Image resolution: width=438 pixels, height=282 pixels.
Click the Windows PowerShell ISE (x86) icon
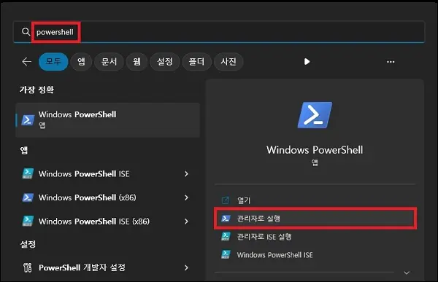pyautogui.click(x=28, y=221)
